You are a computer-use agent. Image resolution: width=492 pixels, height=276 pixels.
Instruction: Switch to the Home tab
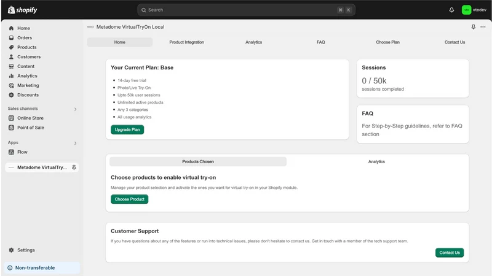click(119, 42)
